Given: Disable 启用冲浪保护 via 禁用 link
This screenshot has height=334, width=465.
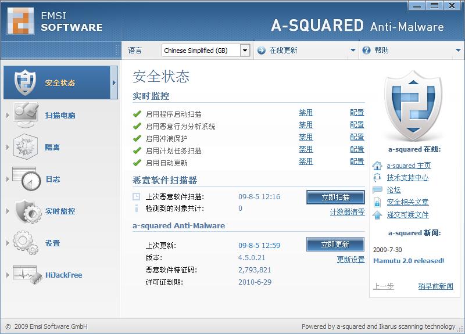Looking at the screenshot, I should point(306,137).
